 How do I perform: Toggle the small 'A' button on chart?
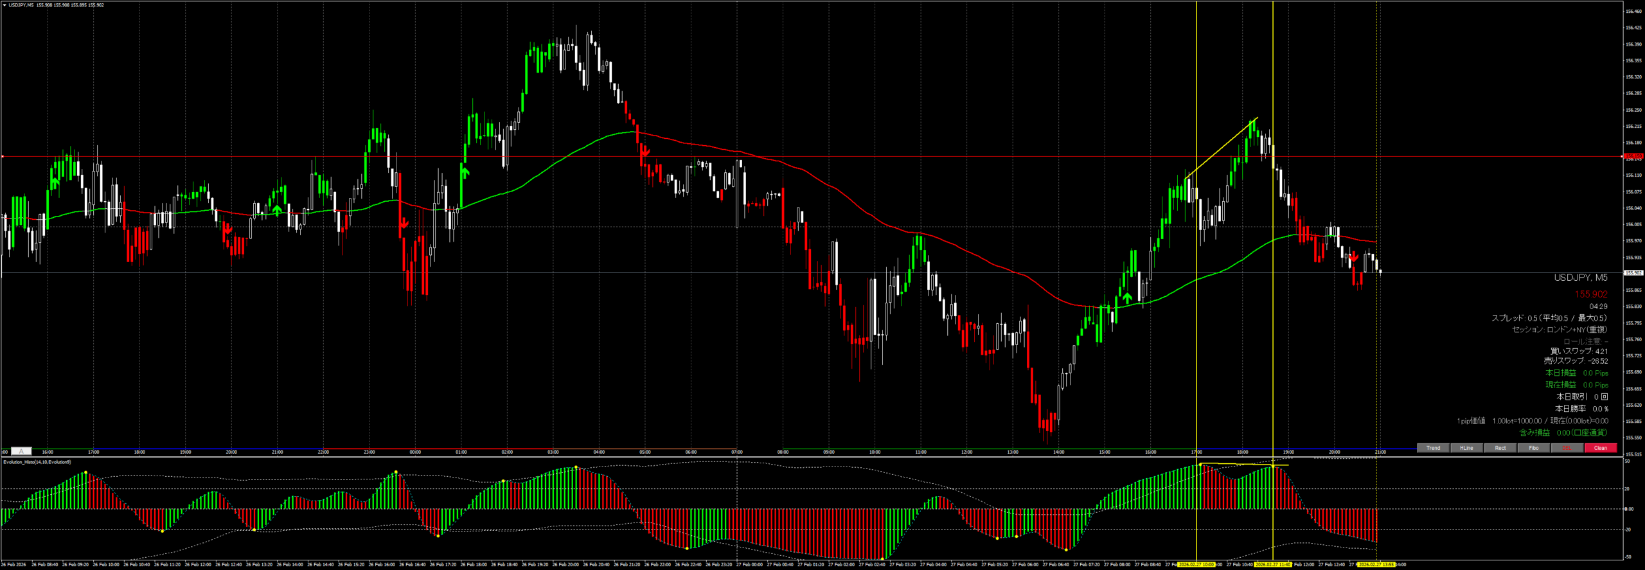pos(21,451)
